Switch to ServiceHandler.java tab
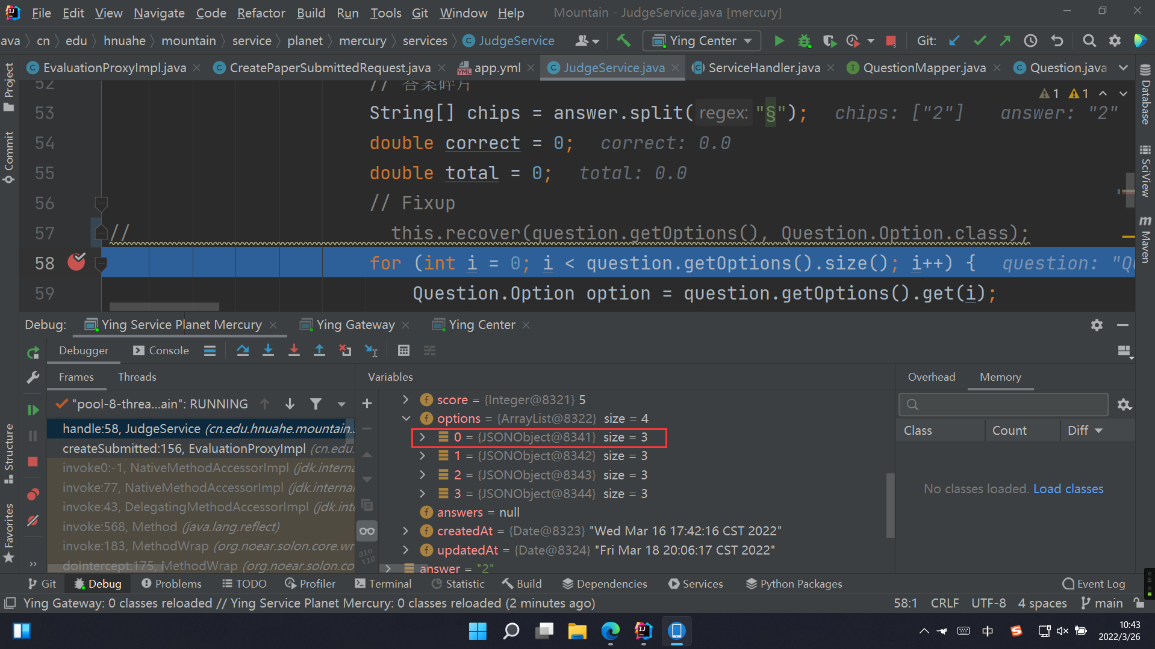1155x649 pixels. click(764, 68)
